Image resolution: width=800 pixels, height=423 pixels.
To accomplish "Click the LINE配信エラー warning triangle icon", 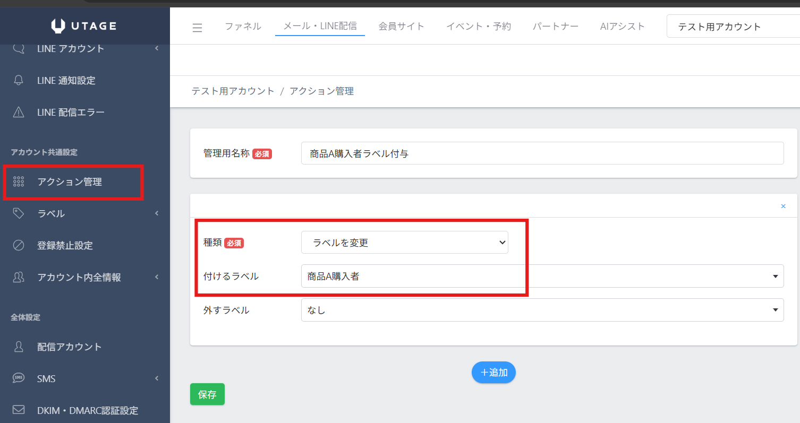I will pos(19,113).
